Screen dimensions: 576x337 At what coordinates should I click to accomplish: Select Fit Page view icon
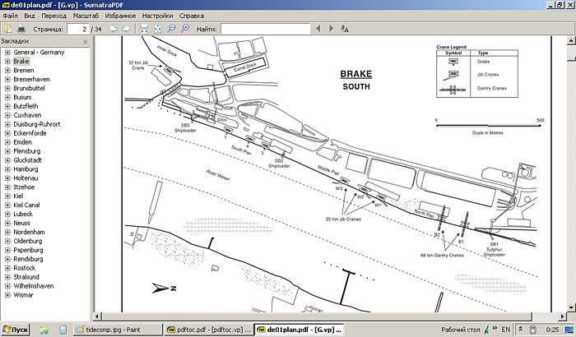[158, 29]
